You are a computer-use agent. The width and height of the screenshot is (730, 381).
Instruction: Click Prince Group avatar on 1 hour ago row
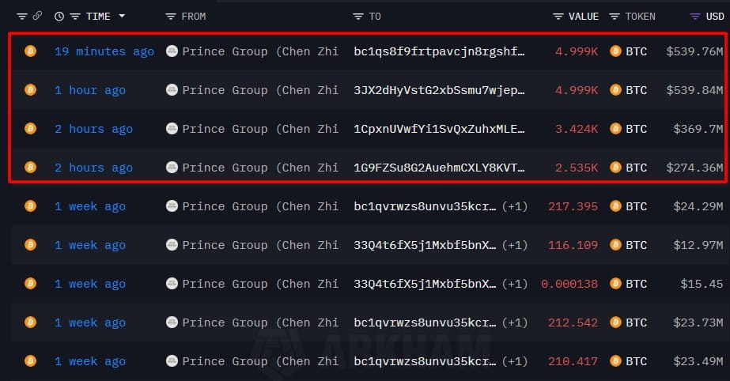tap(172, 90)
